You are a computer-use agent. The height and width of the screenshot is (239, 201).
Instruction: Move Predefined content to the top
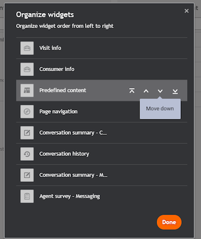(132, 91)
